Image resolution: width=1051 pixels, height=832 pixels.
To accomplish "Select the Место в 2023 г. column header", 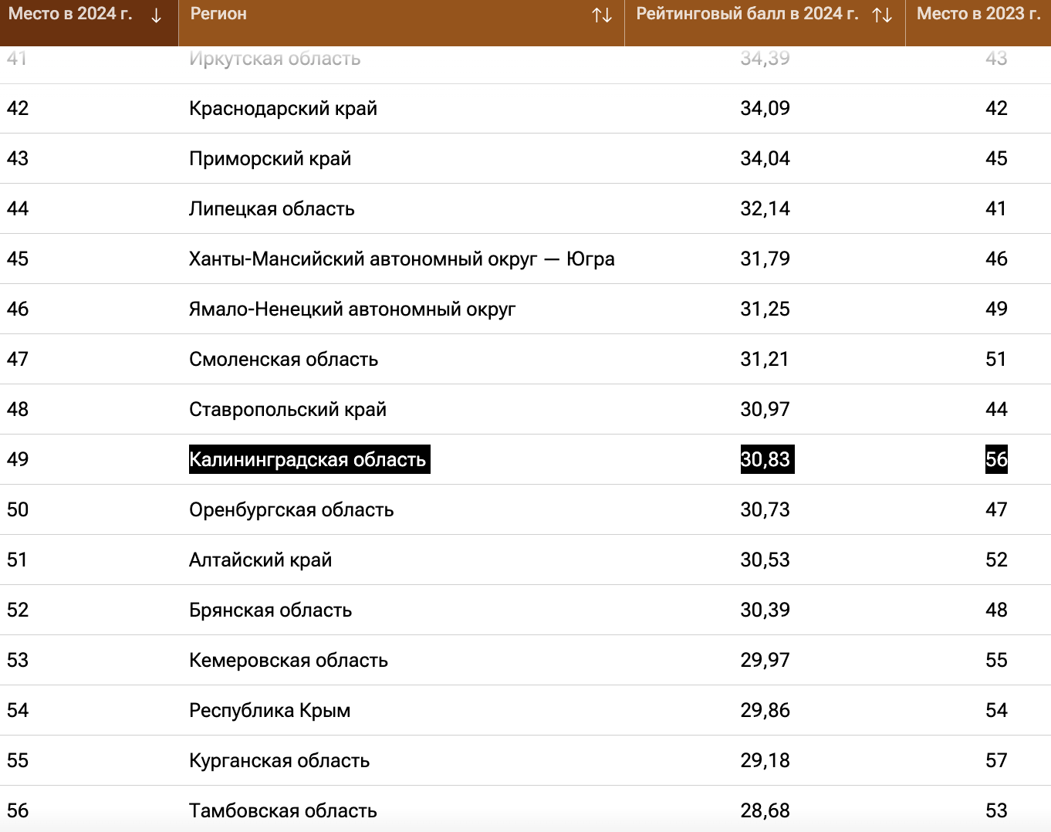I will click(x=978, y=14).
